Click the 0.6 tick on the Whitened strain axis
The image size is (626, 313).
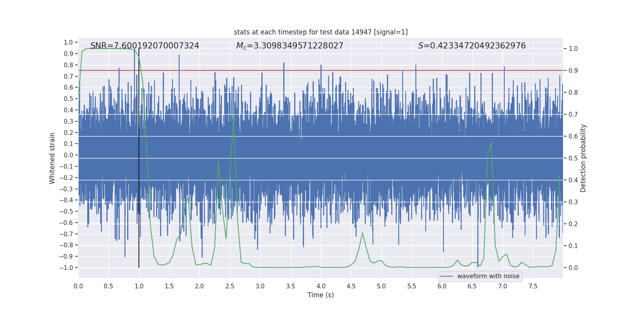68,87
